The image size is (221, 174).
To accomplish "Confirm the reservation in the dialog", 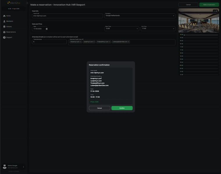I will (122, 108).
